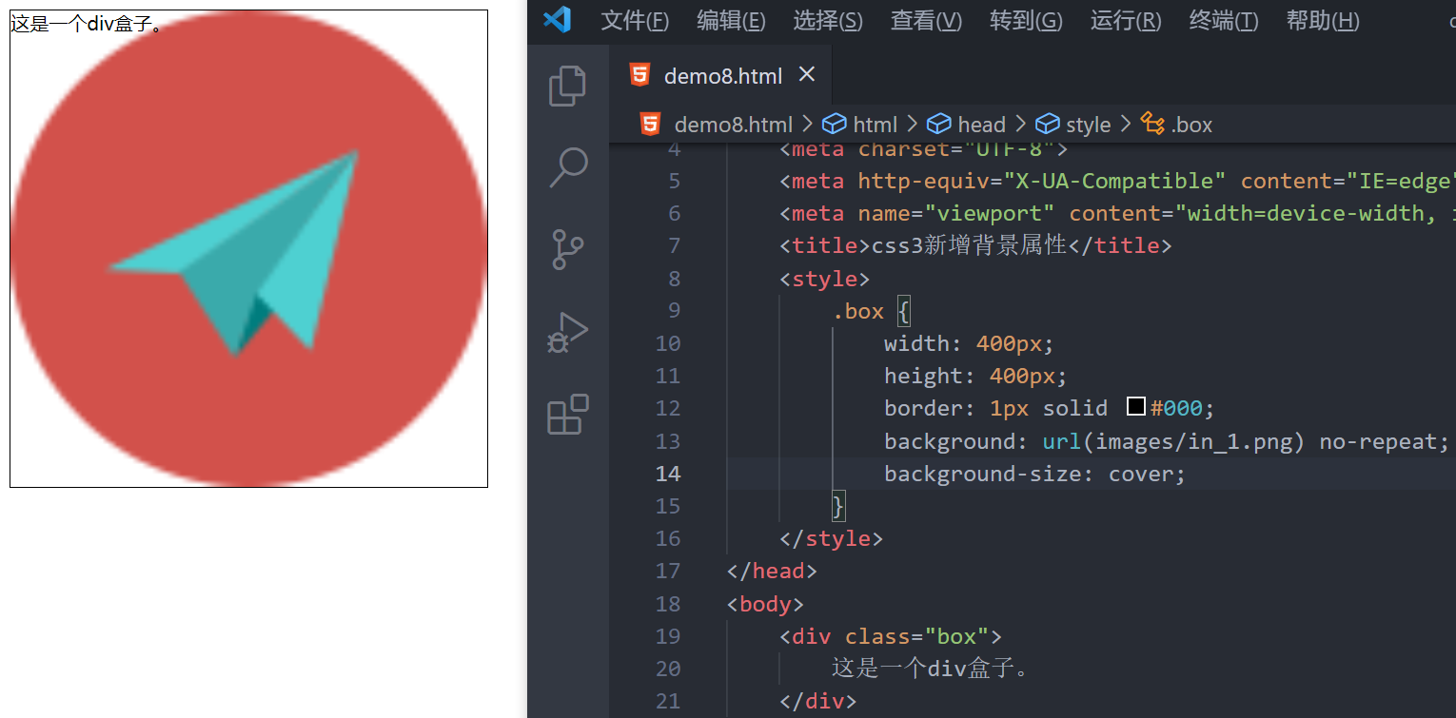This screenshot has height=718, width=1456.
Task: Click head in the breadcrumb path
Action: (x=982, y=125)
